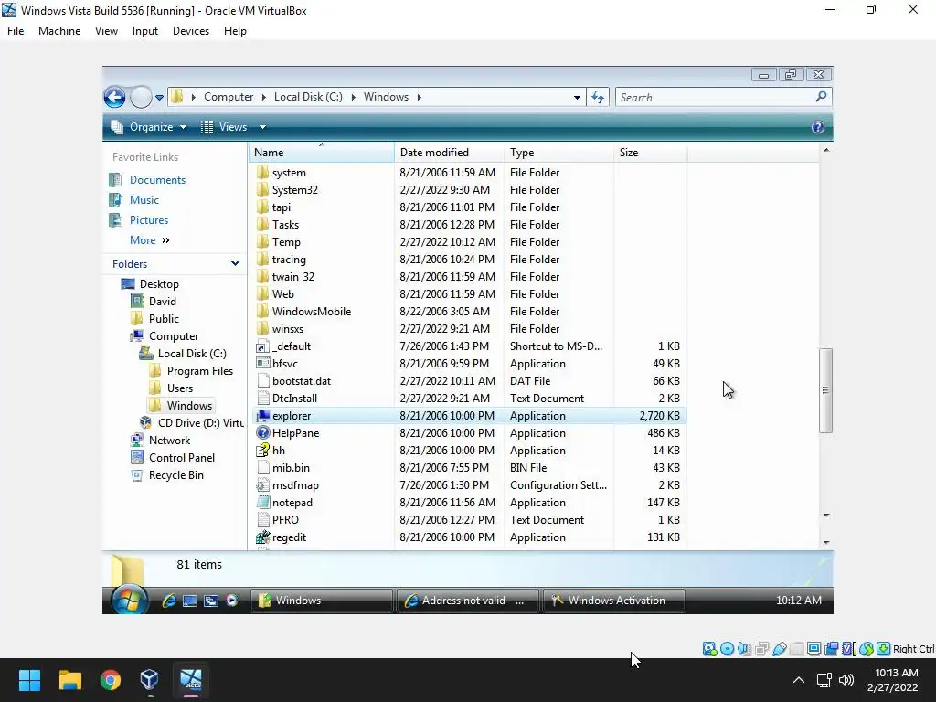Click the msdfmap configuration file icon
The width and height of the screenshot is (936, 702).
pos(262,484)
